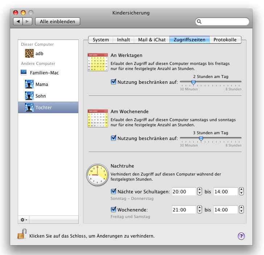This screenshot has height=255, width=264.
Task: Click weekend slider thumb at 3 Stunden
Action: (201, 139)
